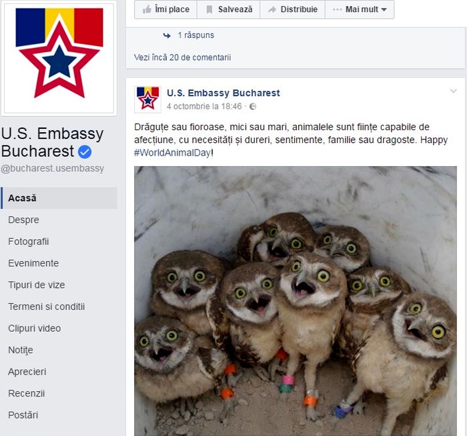Click the U.S. Embassy Bucharest page title
467x436 pixels.
[x=53, y=142]
